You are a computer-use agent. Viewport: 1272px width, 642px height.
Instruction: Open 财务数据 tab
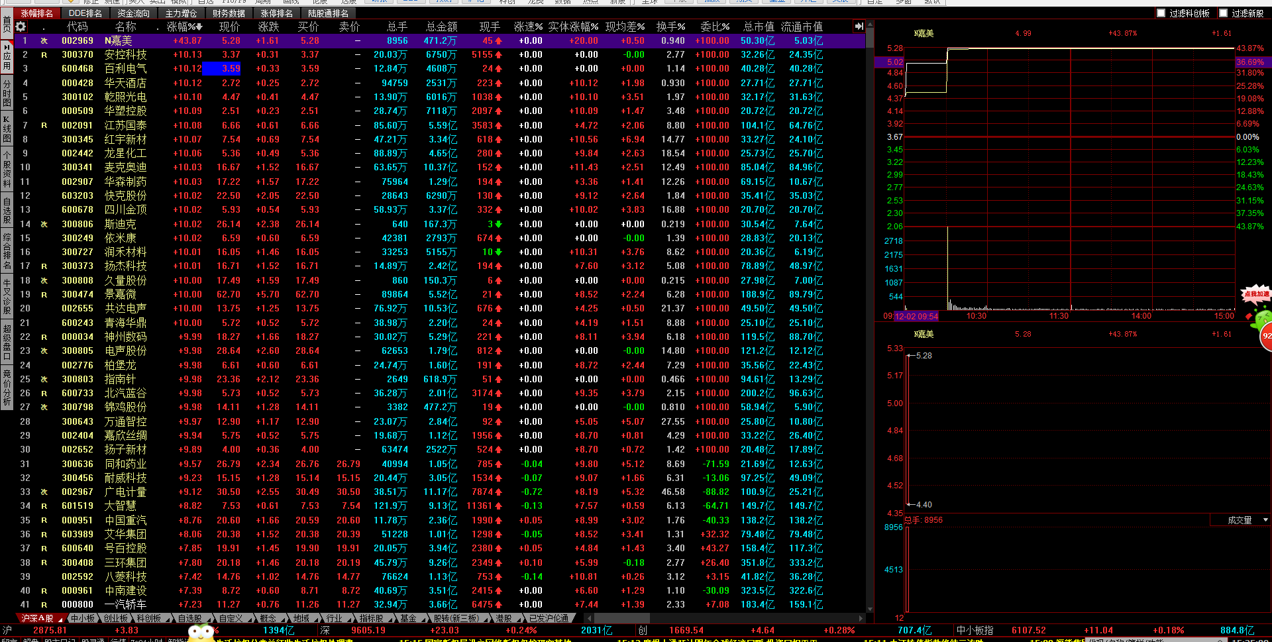click(x=229, y=13)
